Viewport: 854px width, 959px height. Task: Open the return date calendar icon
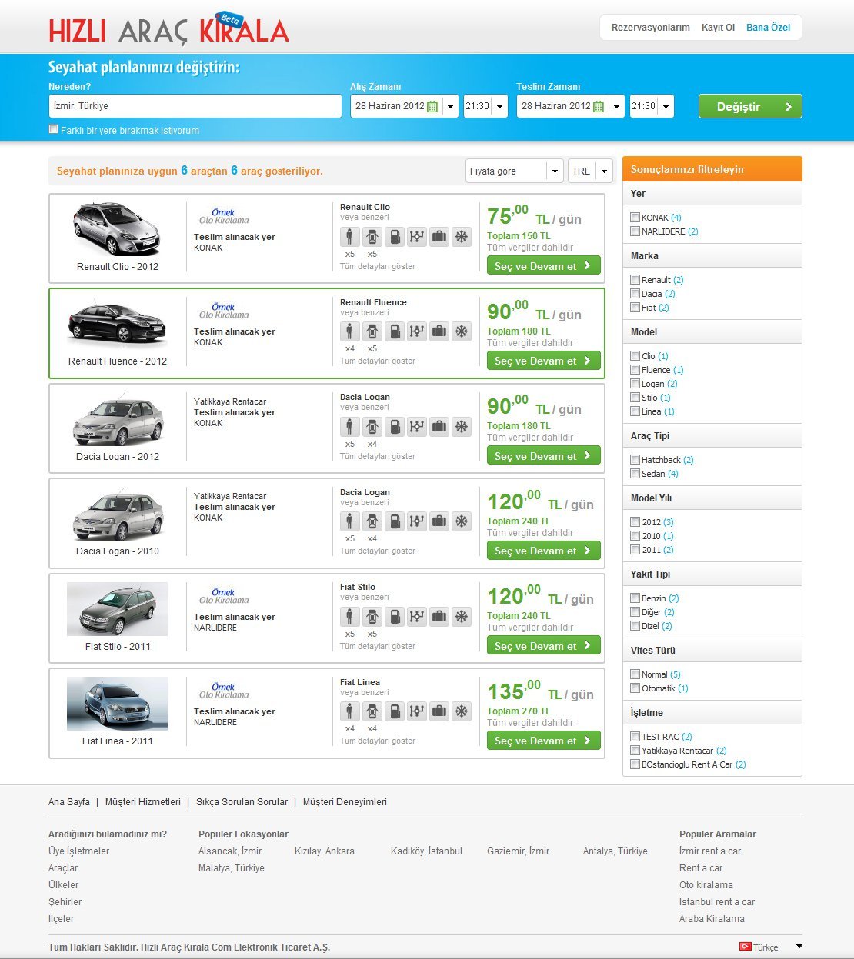pos(599,107)
